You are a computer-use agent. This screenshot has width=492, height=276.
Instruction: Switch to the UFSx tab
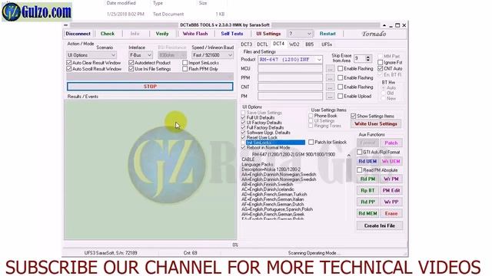click(x=327, y=44)
